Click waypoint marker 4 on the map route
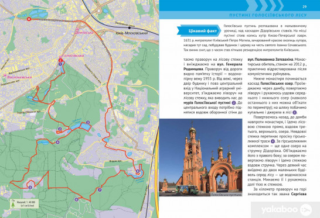The height and width of the screenshot is (218, 320). point(57,142)
